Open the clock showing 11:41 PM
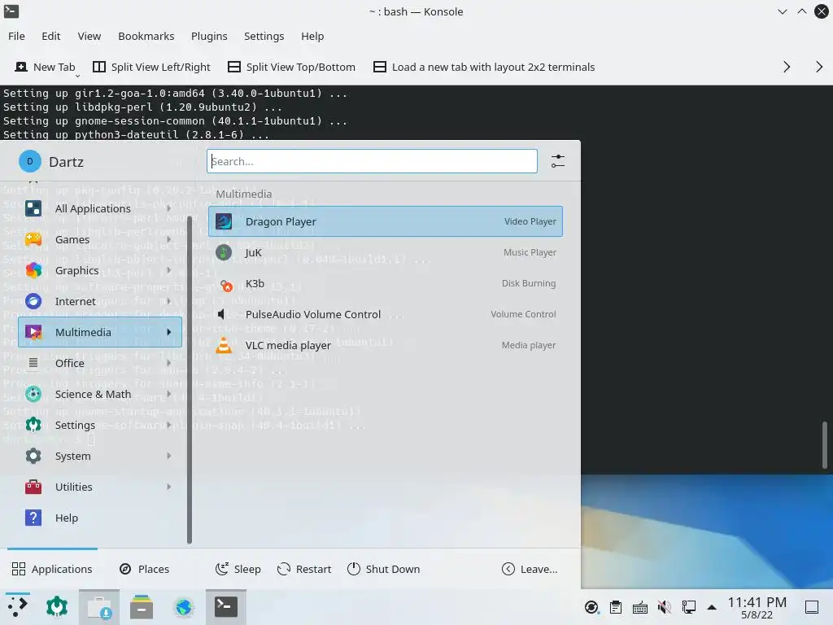 [757, 607]
